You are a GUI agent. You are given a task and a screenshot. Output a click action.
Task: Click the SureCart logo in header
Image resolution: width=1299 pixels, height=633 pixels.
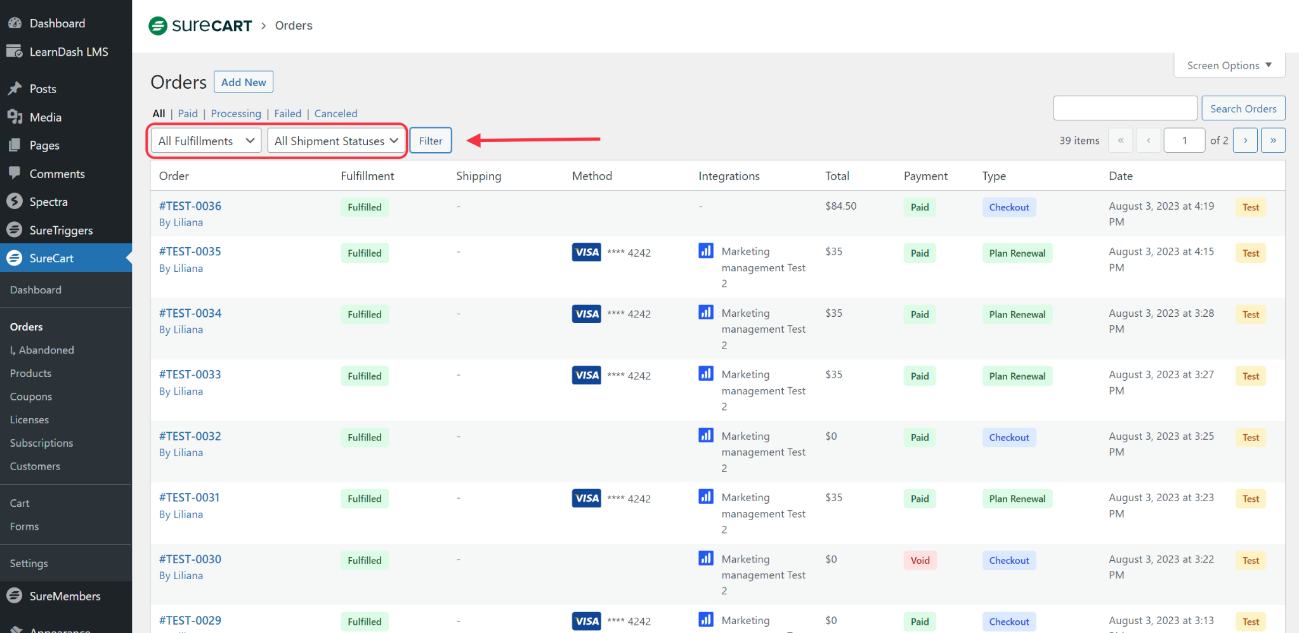(x=200, y=25)
